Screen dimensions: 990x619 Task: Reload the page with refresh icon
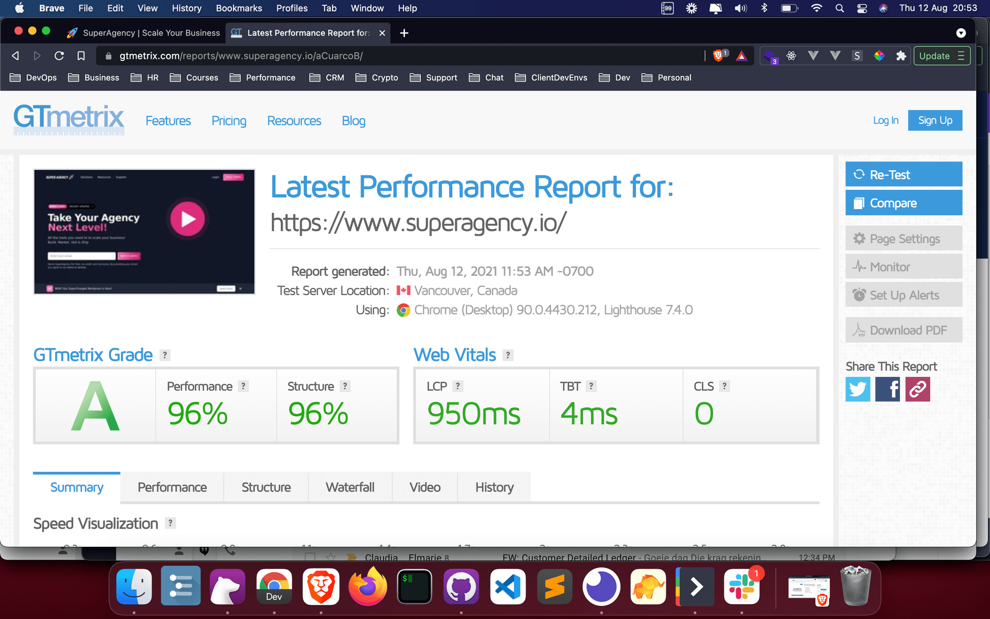[x=59, y=56]
